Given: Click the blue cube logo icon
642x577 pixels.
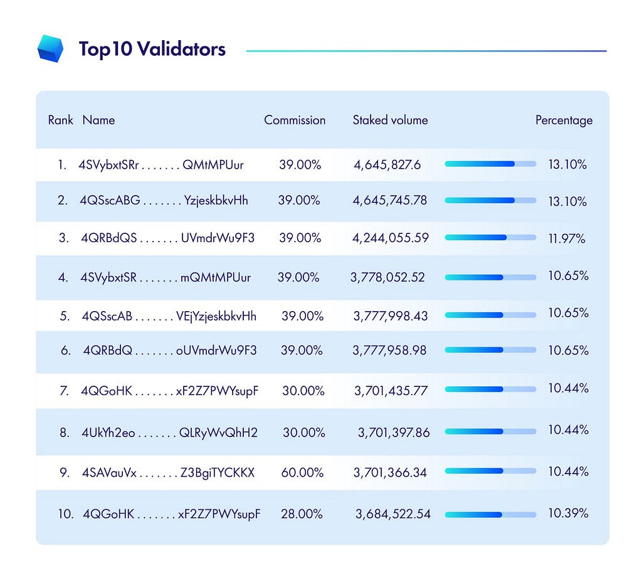Looking at the screenshot, I should coord(50,48).
